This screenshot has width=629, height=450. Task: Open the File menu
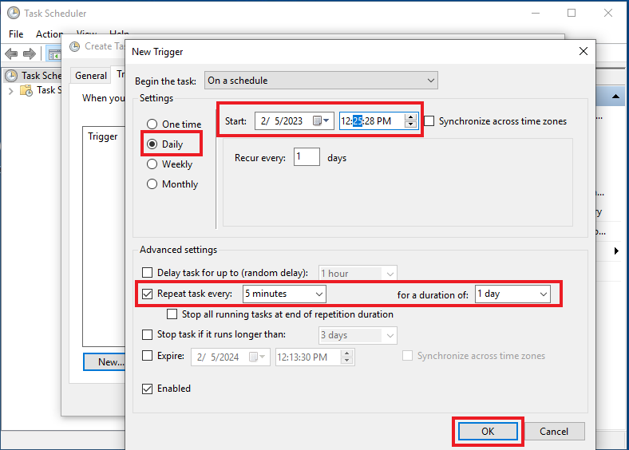[x=16, y=34]
